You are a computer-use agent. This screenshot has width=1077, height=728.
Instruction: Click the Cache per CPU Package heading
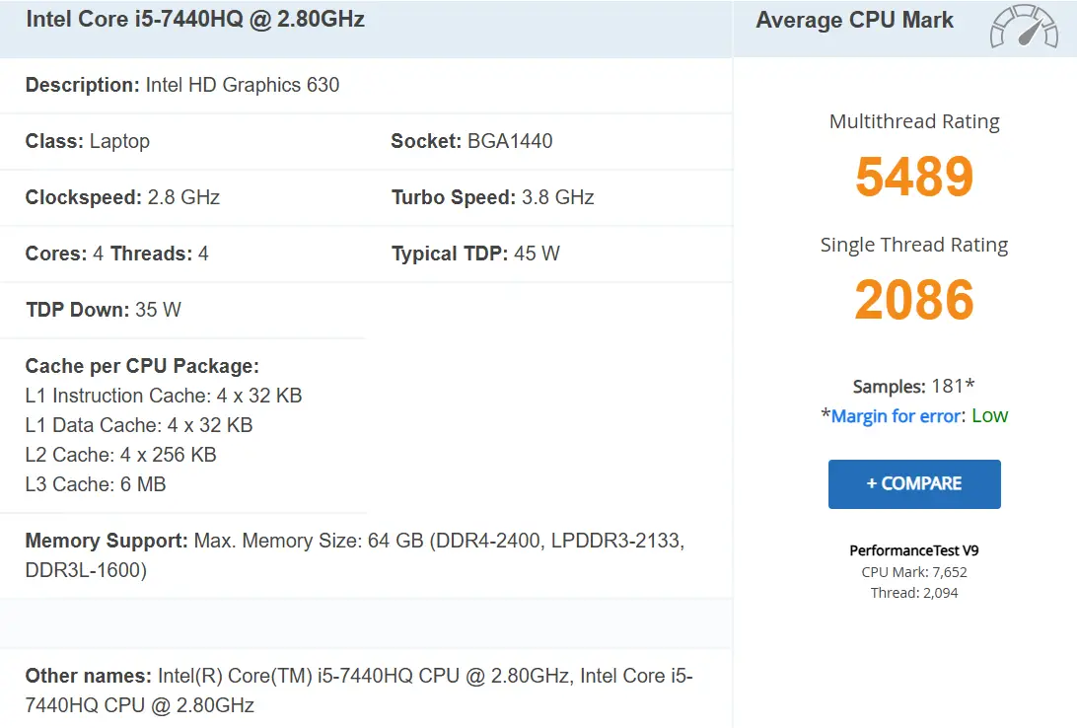click(142, 366)
